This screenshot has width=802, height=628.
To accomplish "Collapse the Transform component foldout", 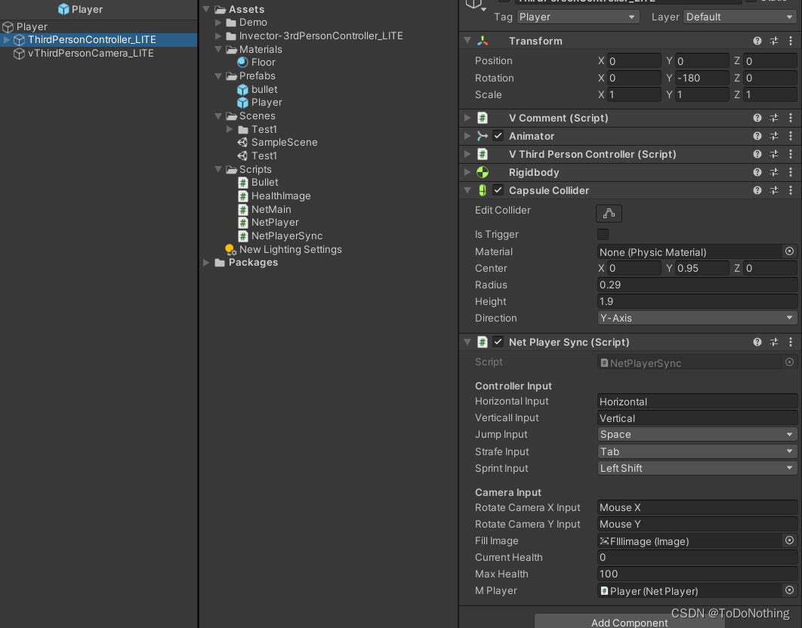I will pyautogui.click(x=467, y=41).
